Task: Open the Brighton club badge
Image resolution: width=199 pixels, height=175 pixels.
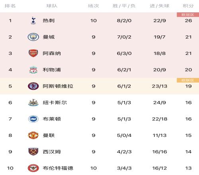Action: coord(33,119)
